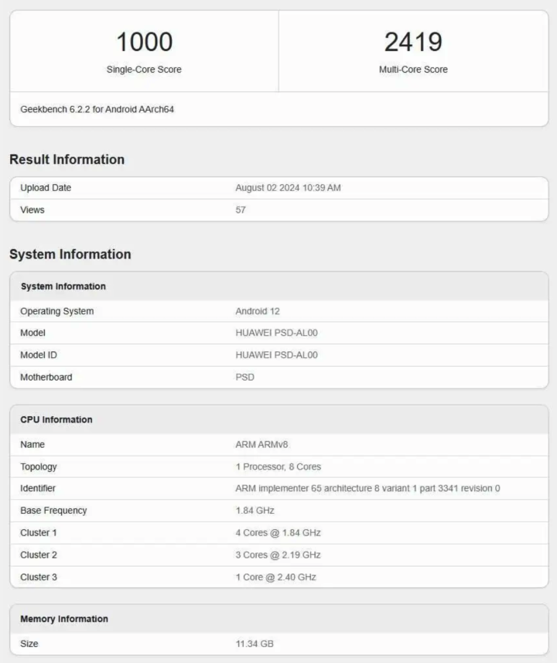Select the Name label under CPU Information
The image size is (557, 663).
pyautogui.click(x=32, y=444)
